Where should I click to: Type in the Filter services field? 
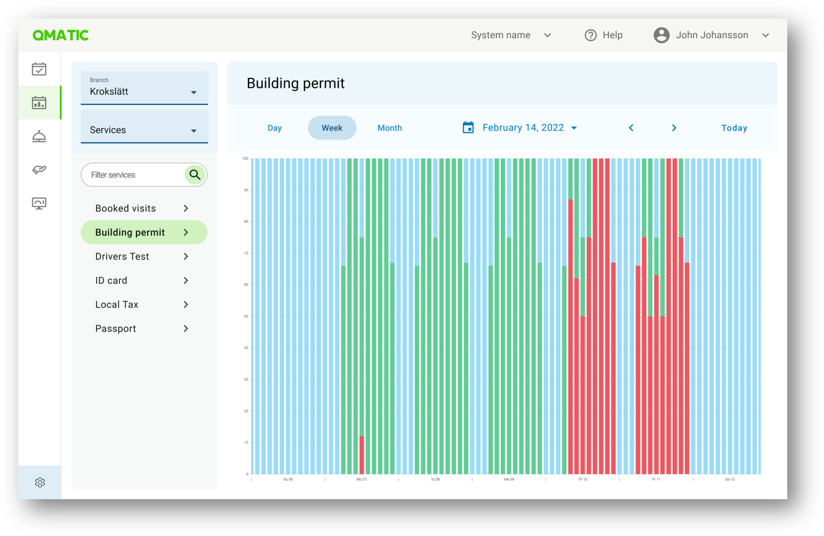point(133,175)
